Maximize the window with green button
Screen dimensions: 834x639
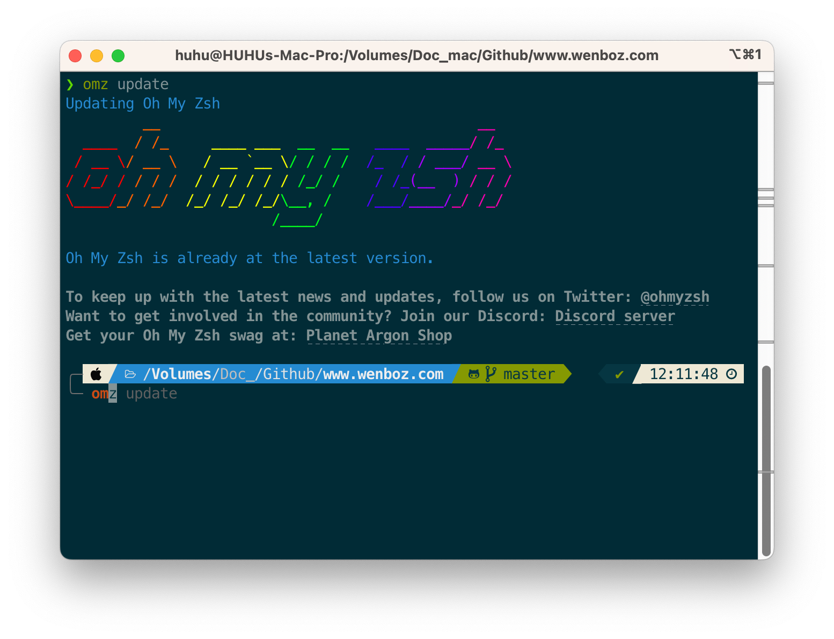click(x=118, y=56)
